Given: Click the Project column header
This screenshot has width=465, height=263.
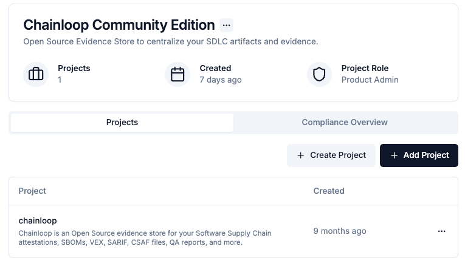Looking at the screenshot, I should [32, 191].
